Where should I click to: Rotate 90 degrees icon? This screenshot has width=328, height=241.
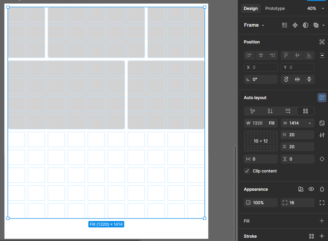click(286, 79)
